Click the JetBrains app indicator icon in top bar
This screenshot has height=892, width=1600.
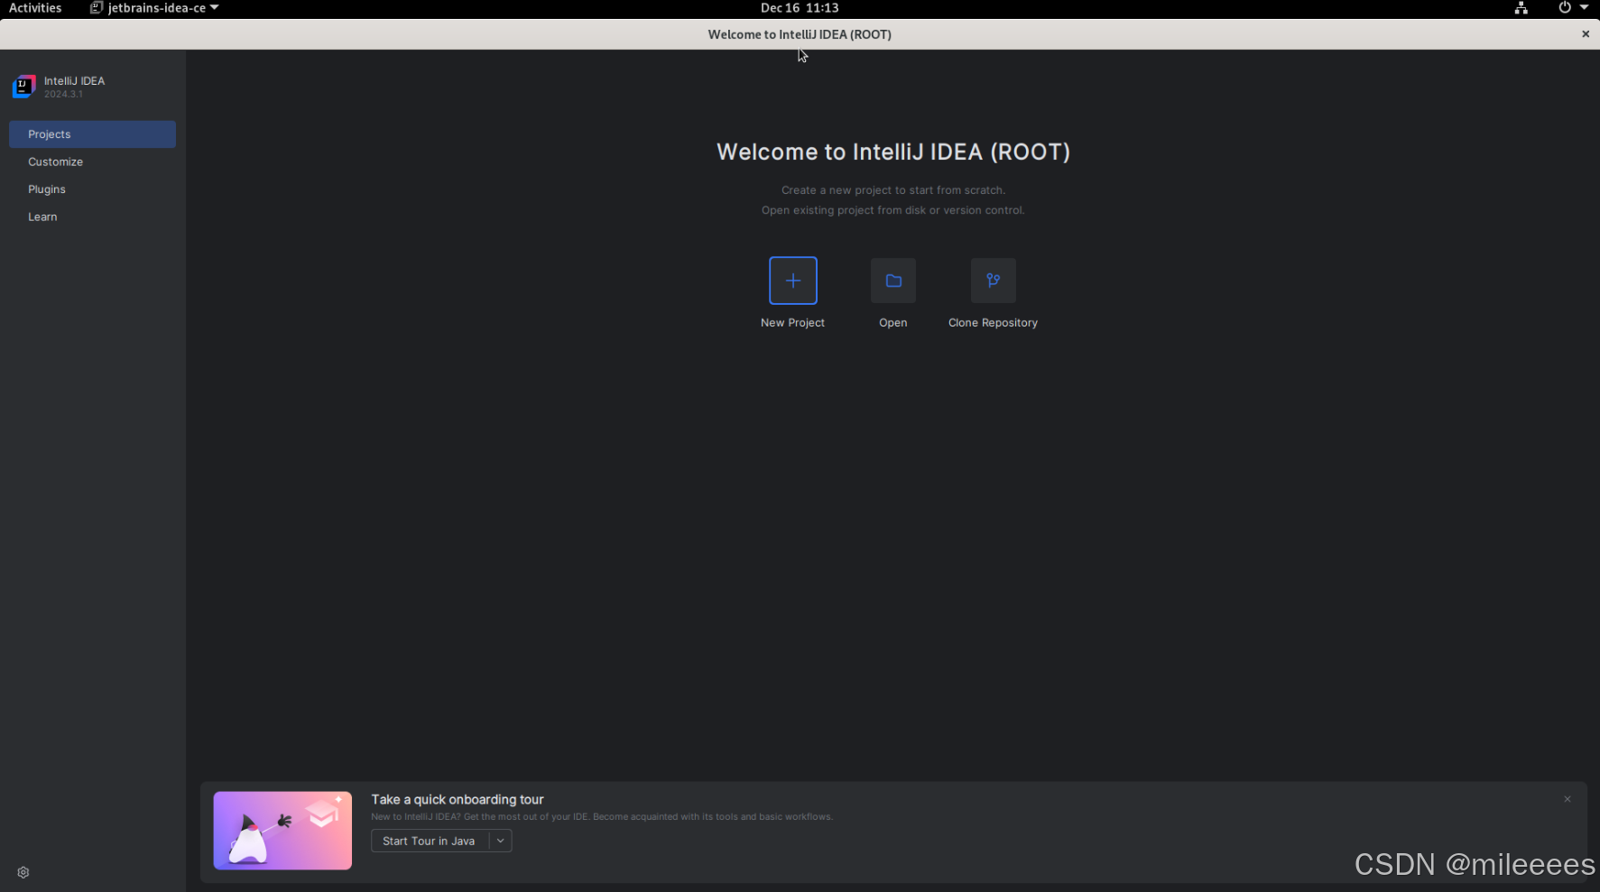(95, 7)
